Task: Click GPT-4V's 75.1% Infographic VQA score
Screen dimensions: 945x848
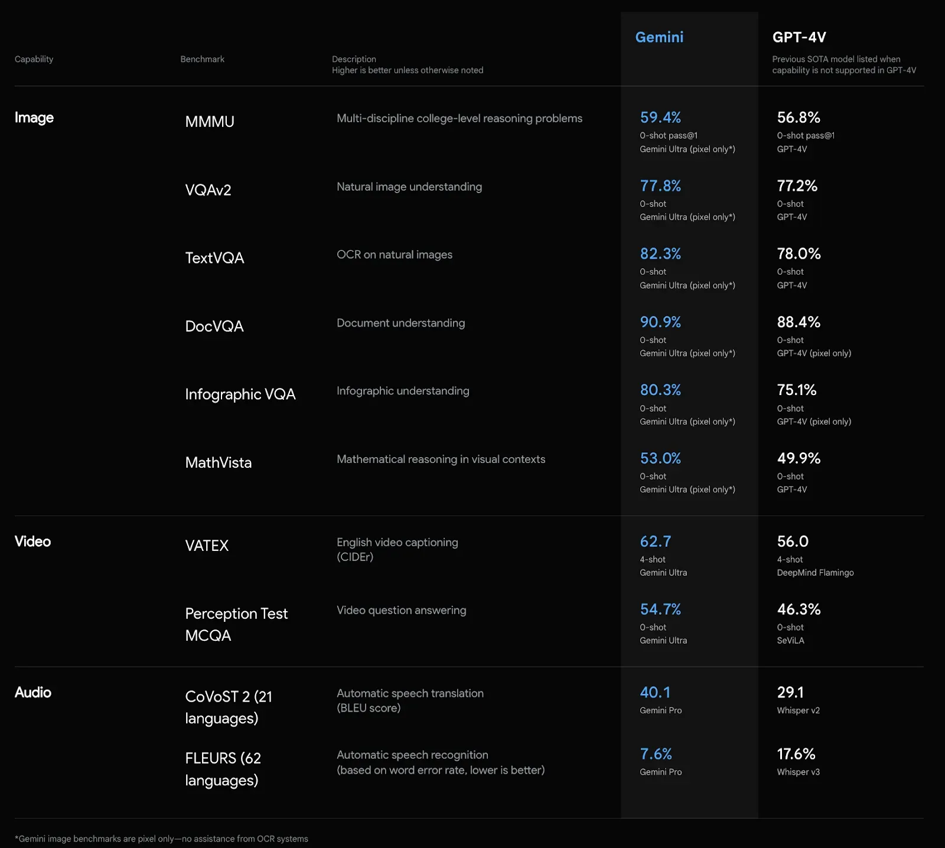Action: coord(797,390)
